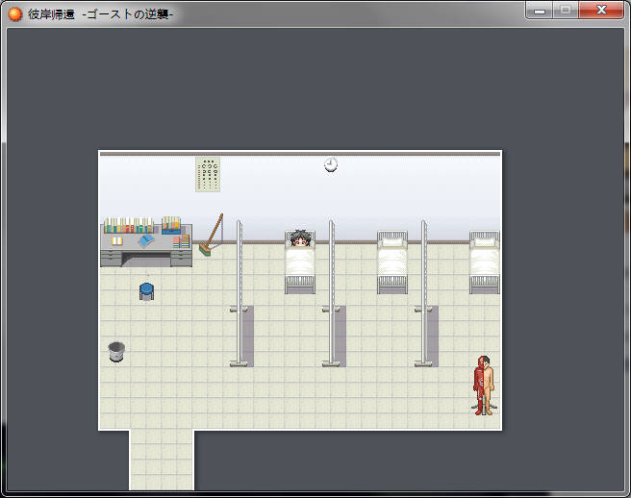Click the orange game icon in title bar
631x498 pixels.
(15, 14)
